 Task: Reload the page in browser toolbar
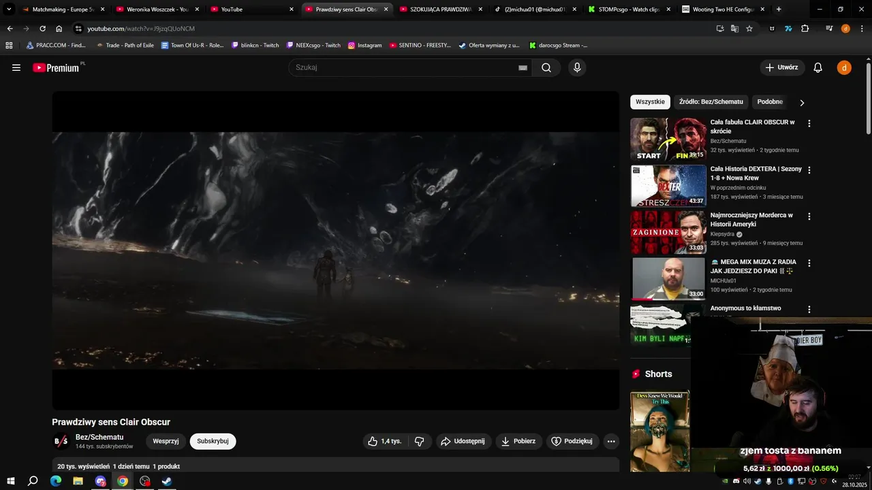42,29
